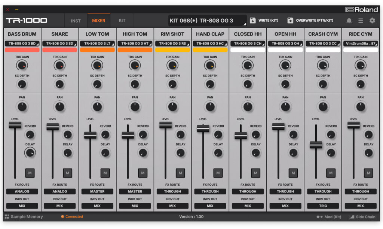Mute the Bass Drum track
Viewport: 383px width, 229px height.
30,173
